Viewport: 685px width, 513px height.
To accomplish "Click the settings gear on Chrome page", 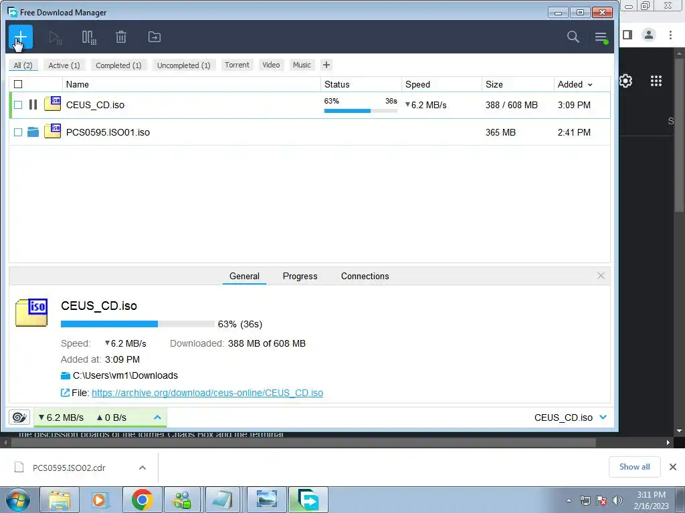I will [625, 81].
